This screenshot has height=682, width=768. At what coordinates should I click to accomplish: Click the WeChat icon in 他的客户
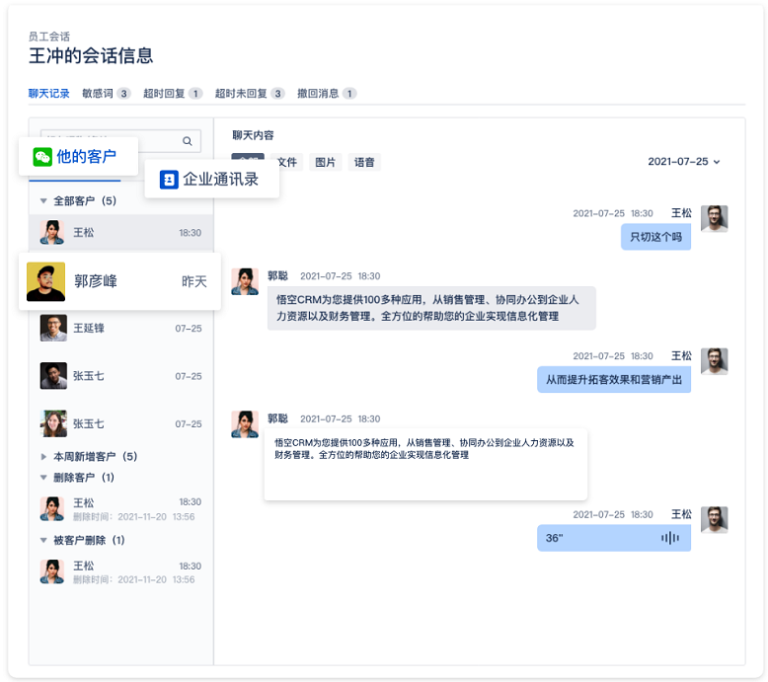tap(42, 156)
